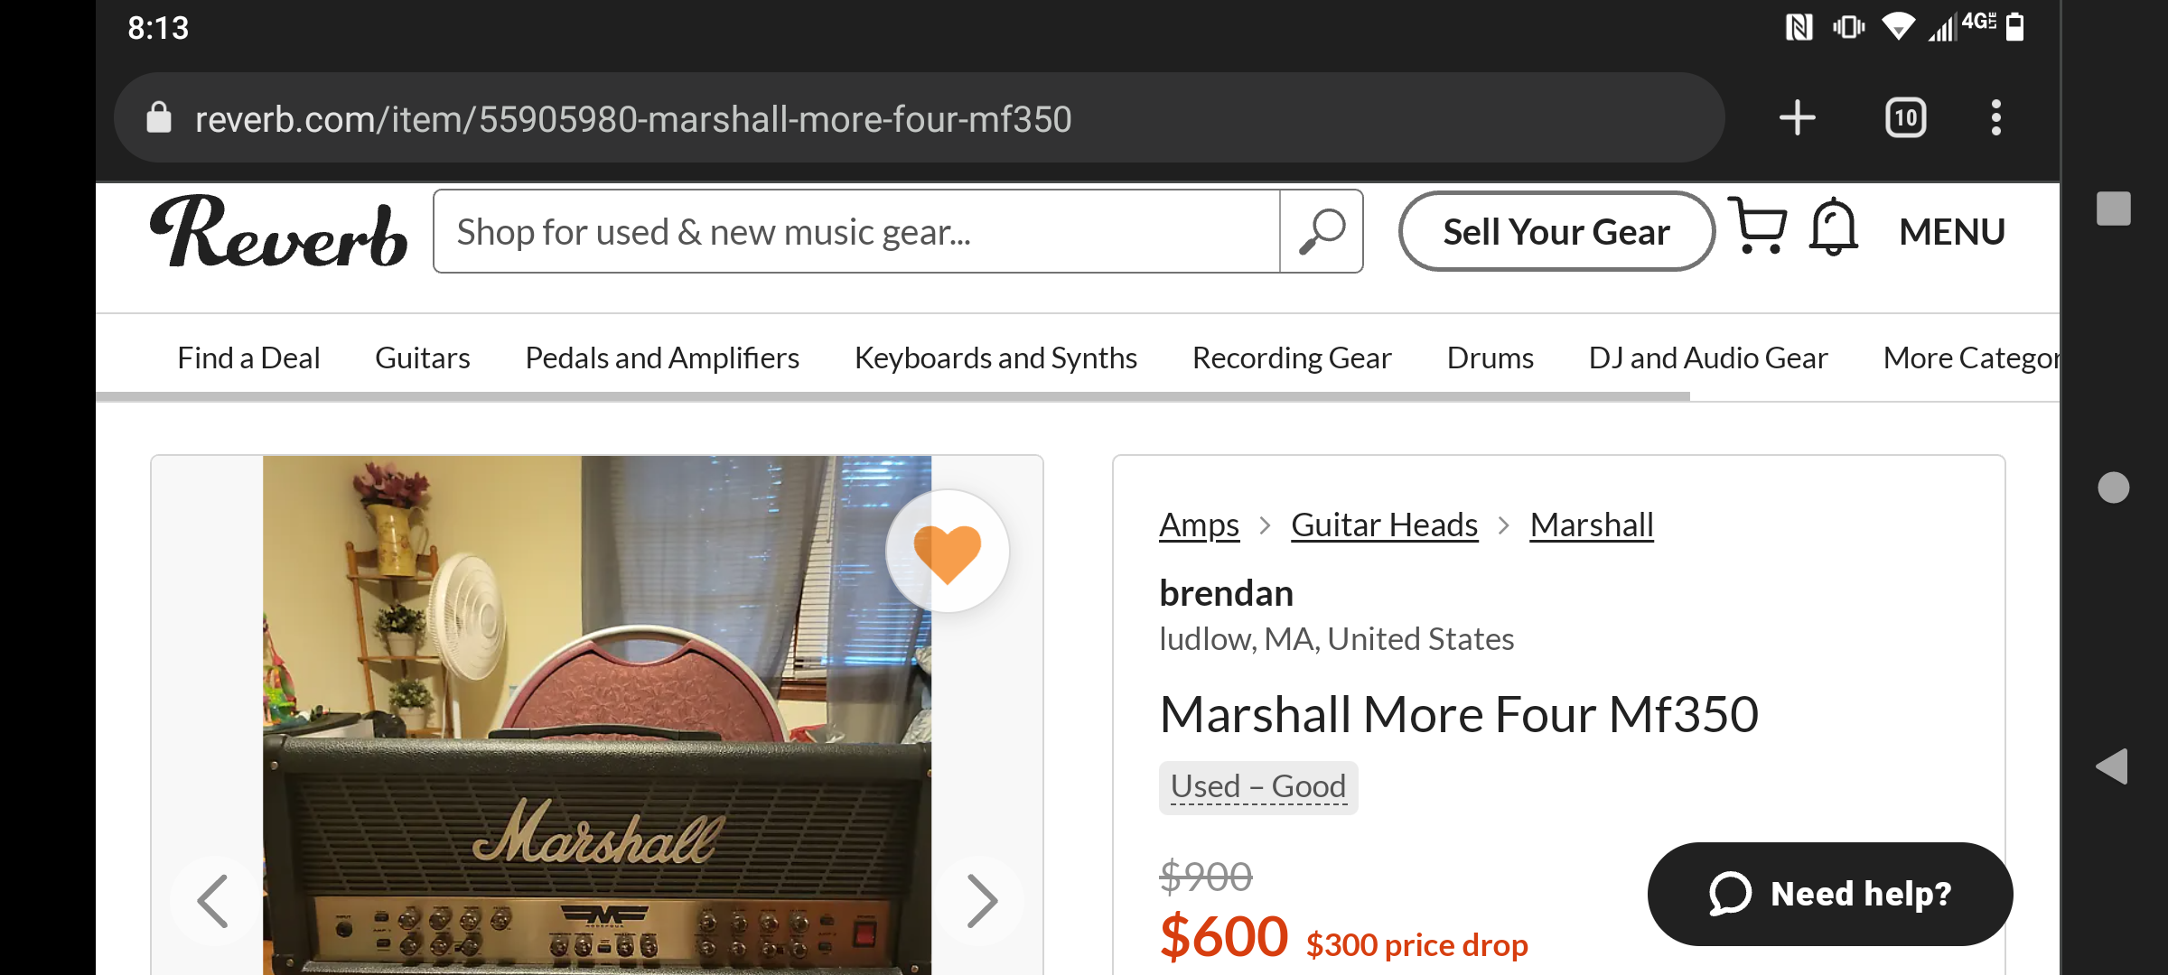
Task: Click the gear search input field
Action: [x=855, y=232]
